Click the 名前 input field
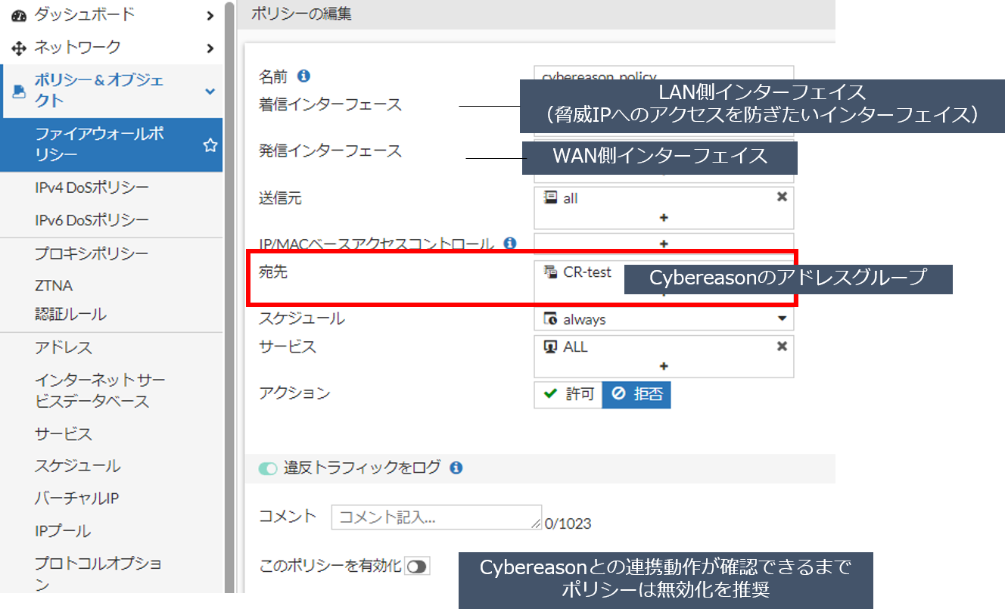The width and height of the screenshot is (1005, 615). click(x=664, y=76)
